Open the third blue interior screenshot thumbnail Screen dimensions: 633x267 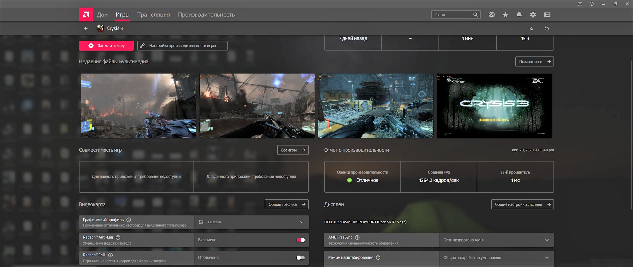pyautogui.click(x=376, y=106)
